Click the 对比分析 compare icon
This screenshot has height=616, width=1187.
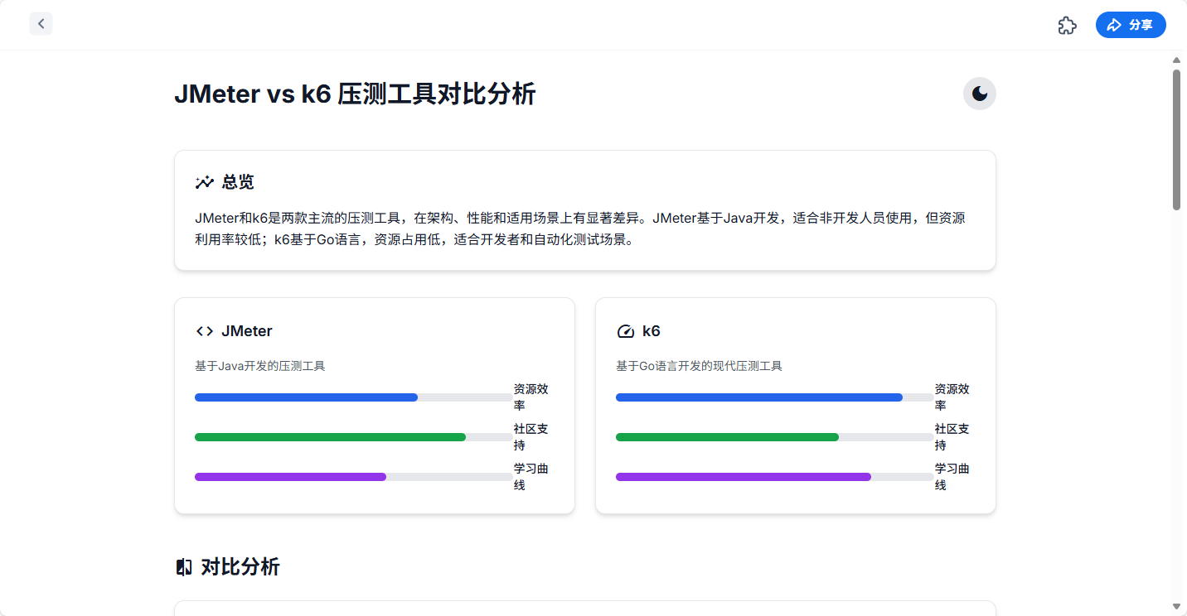(x=184, y=567)
